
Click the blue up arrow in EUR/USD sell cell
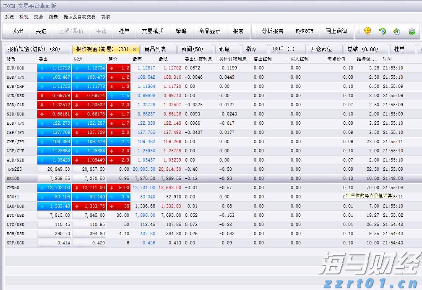point(42,68)
